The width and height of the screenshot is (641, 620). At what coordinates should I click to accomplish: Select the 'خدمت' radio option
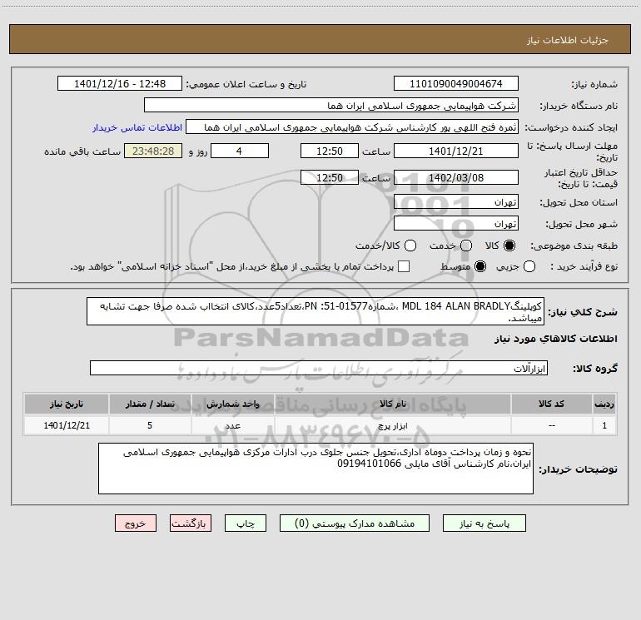pos(466,246)
